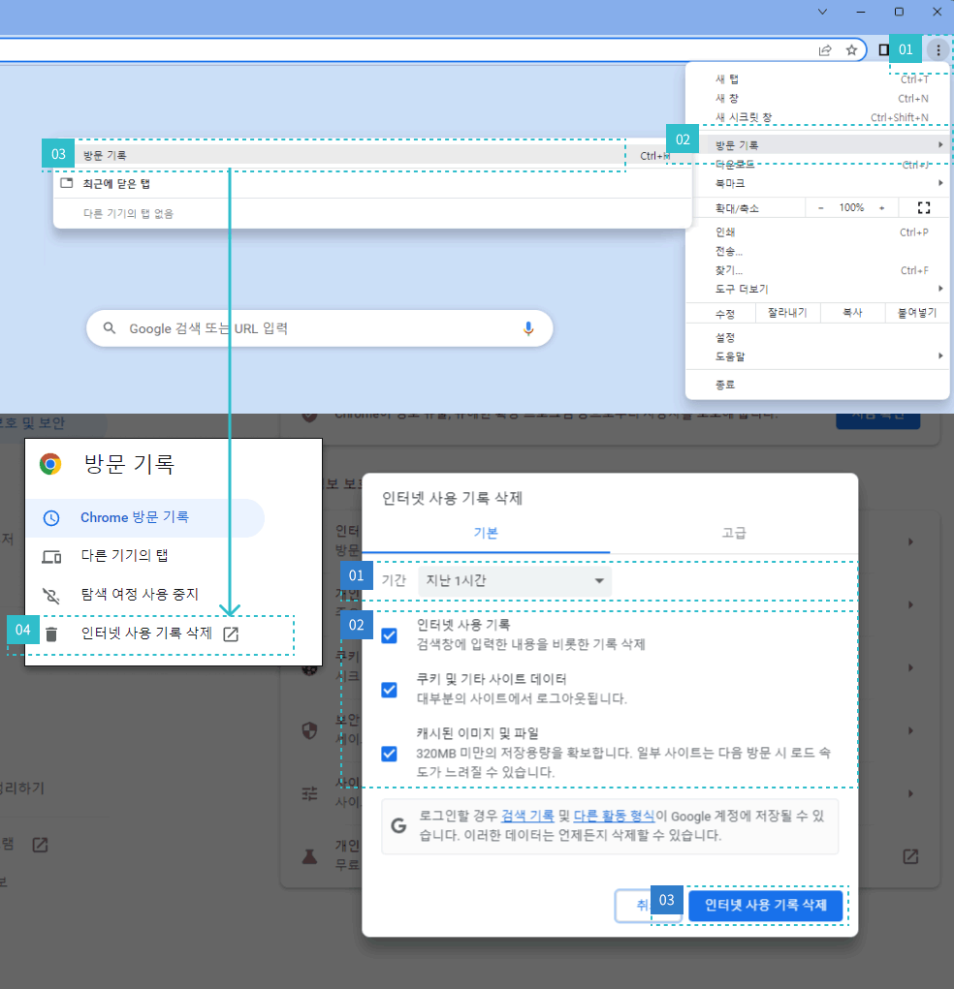Click the fullscreen icon in zoom row

(x=923, y=207)
